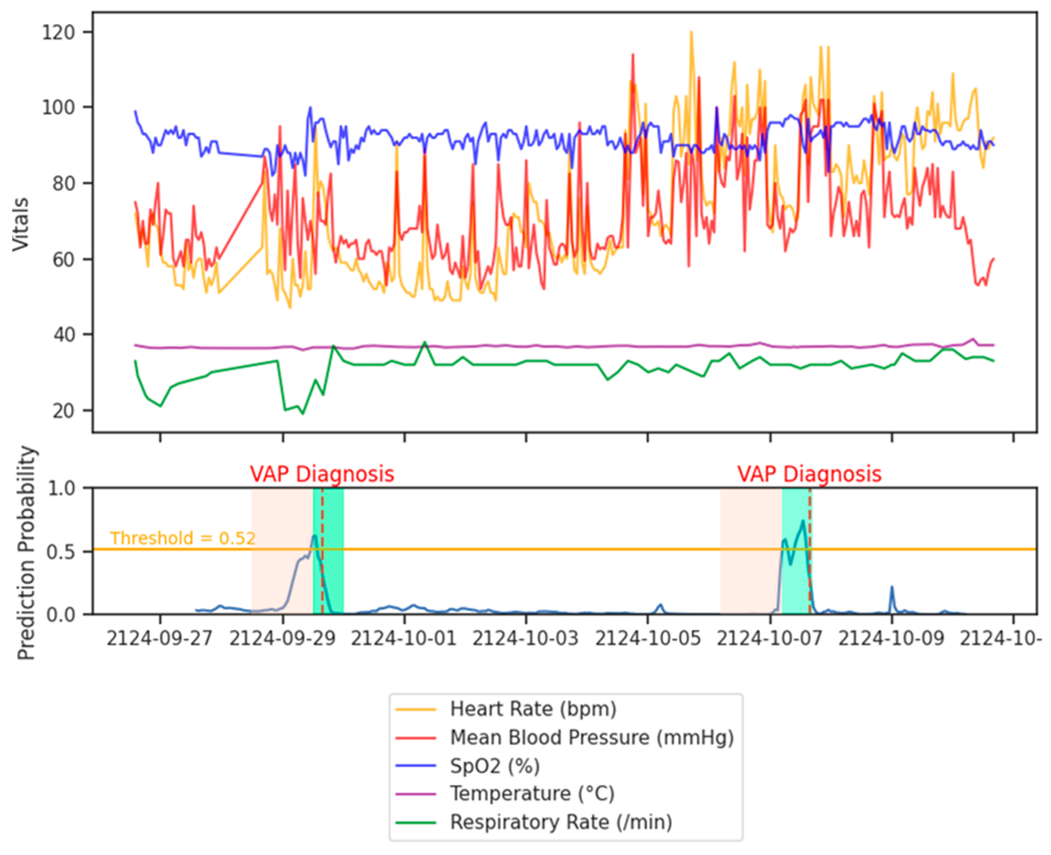Click the Vitals y-axis title
Viewport: 1051px width, 855px height.
pyautogui.click(x=21, y=225)
